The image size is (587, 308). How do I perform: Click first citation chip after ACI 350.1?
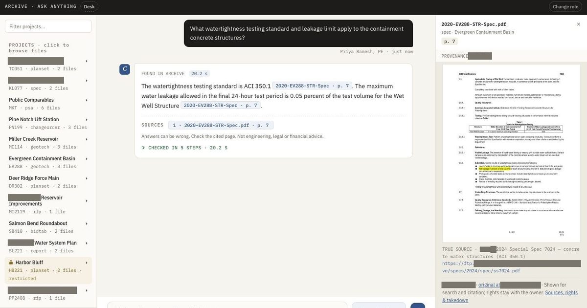(313, 86)
